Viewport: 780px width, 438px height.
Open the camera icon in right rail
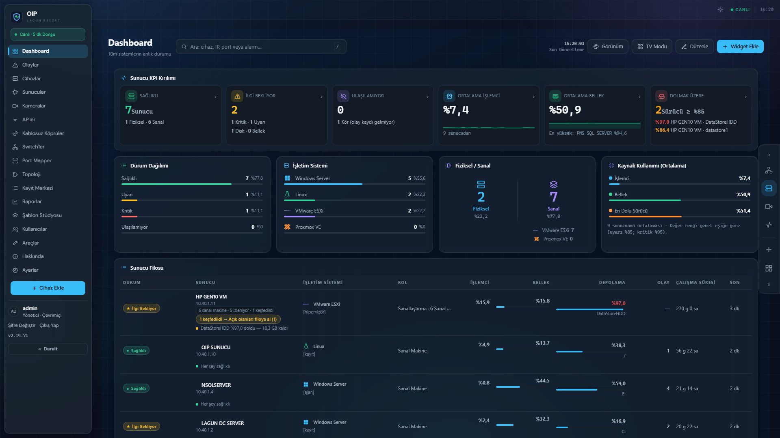(x=769, y=207)
